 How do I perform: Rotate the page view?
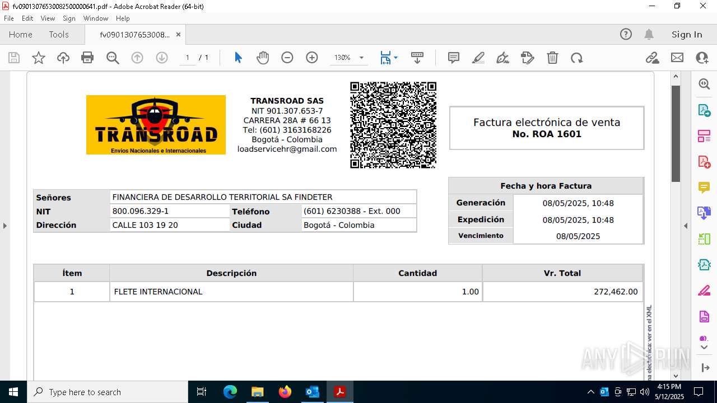tap(577, 58)
